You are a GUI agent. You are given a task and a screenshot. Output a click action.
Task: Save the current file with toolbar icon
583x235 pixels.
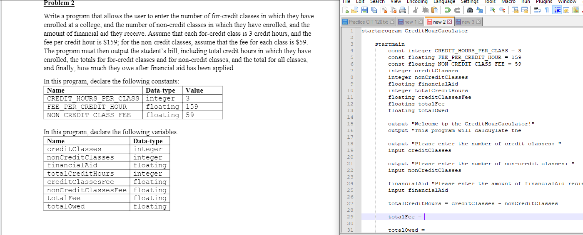(364, 10)
